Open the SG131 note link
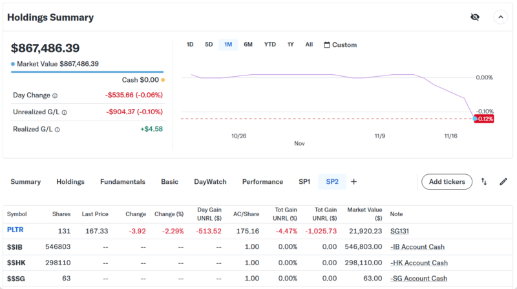The height and width of the screenshot is (289, 517). point(401,230)
